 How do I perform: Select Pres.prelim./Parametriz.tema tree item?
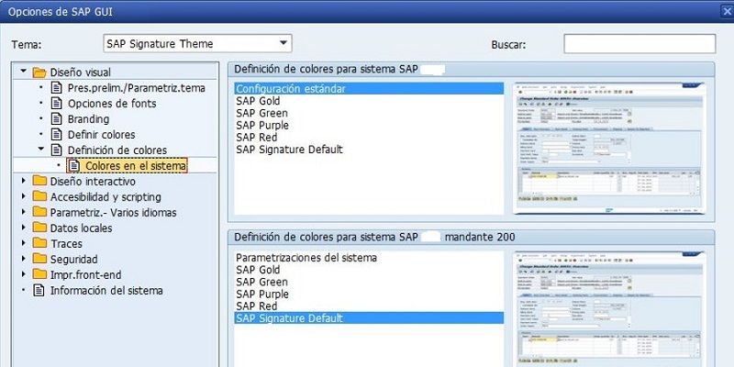tap(136, 88)
